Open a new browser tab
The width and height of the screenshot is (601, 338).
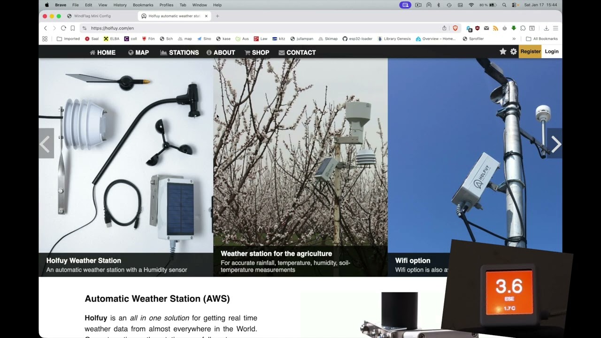point(217,16)
